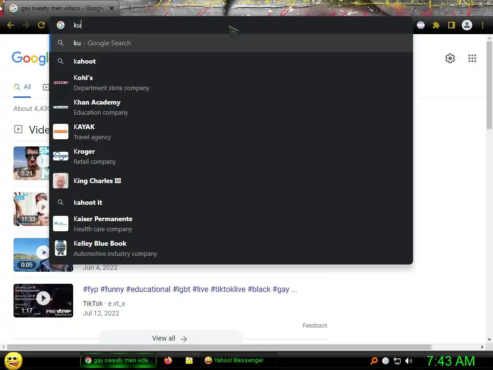This screenshot has height=370, width=493.
Task: Choose the KAYAK suggestion logo
Action: (61, 132)
